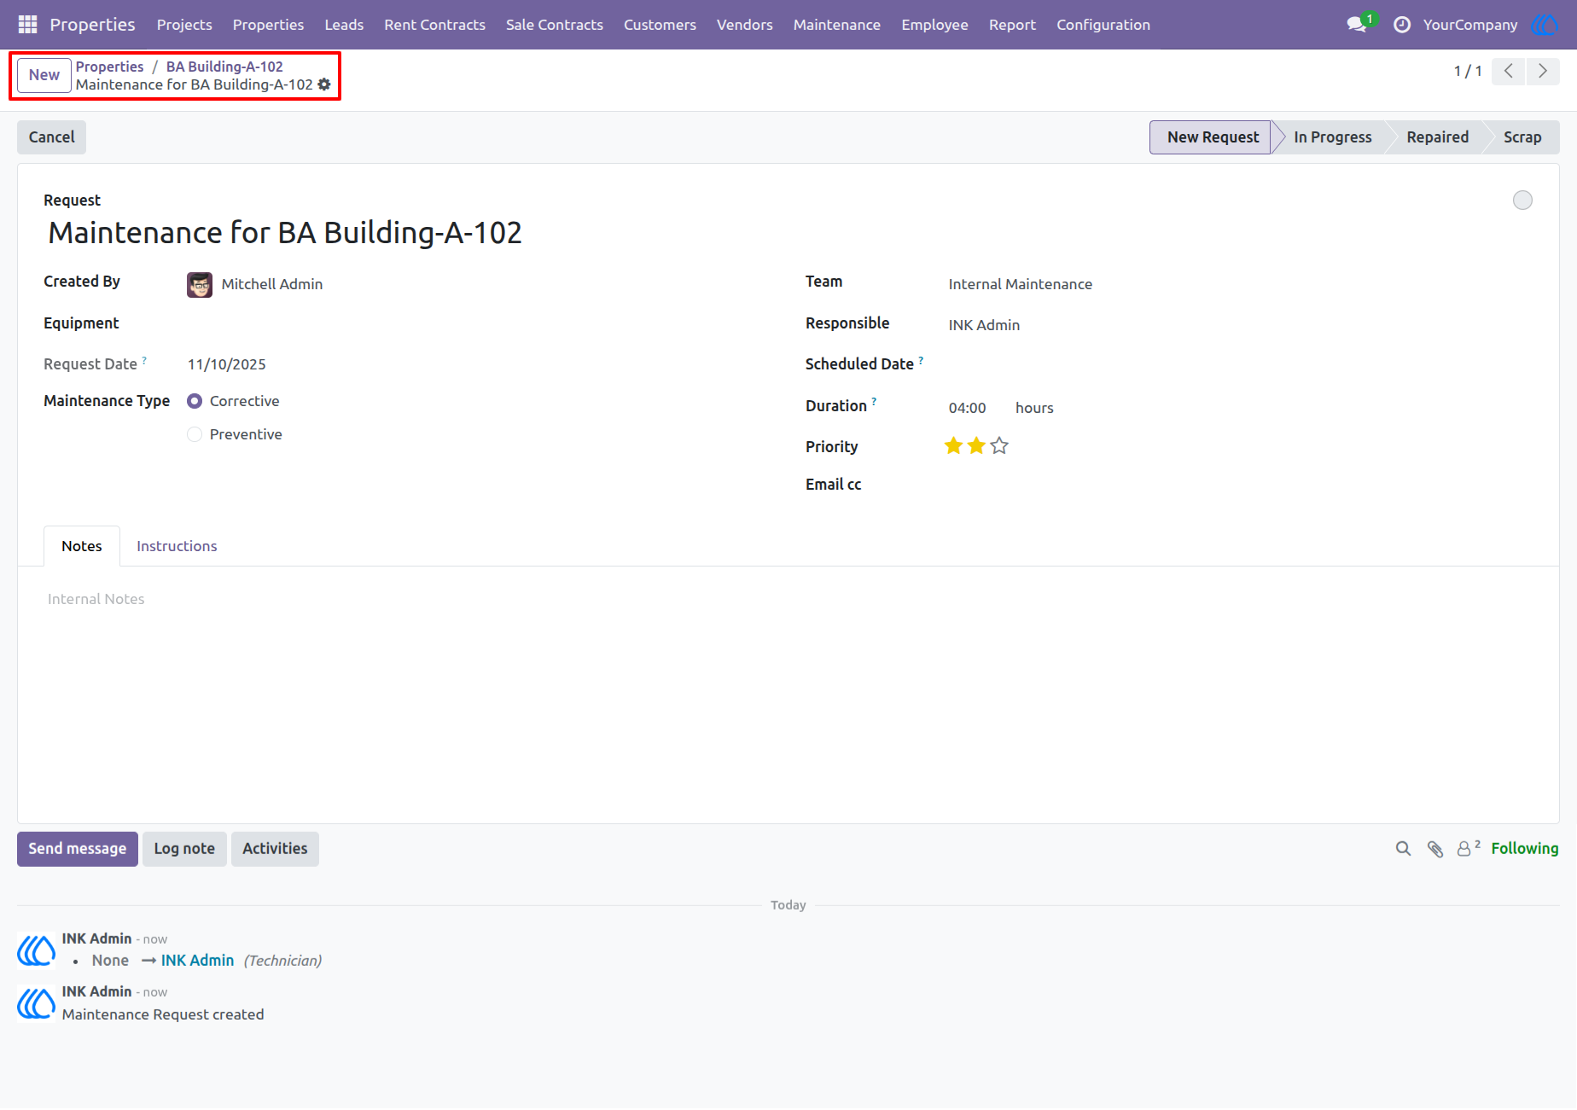Open the apps grid menu icon
The image size is (1577, 1110).
click(x=27, y=25)
